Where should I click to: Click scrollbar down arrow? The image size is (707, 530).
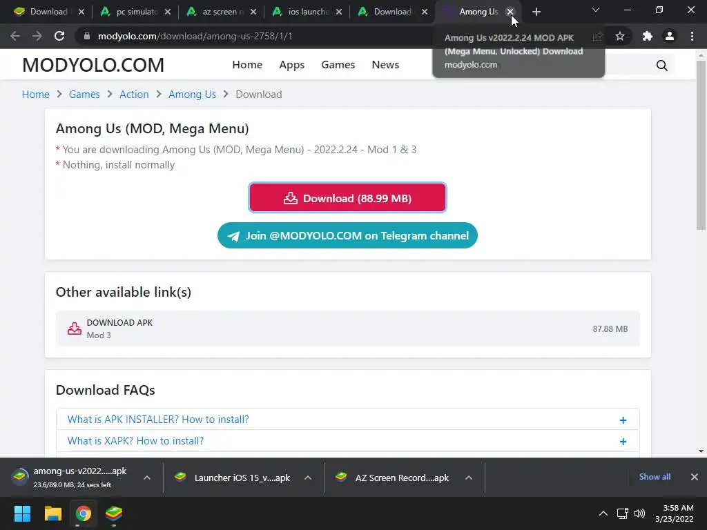(701, 451)
